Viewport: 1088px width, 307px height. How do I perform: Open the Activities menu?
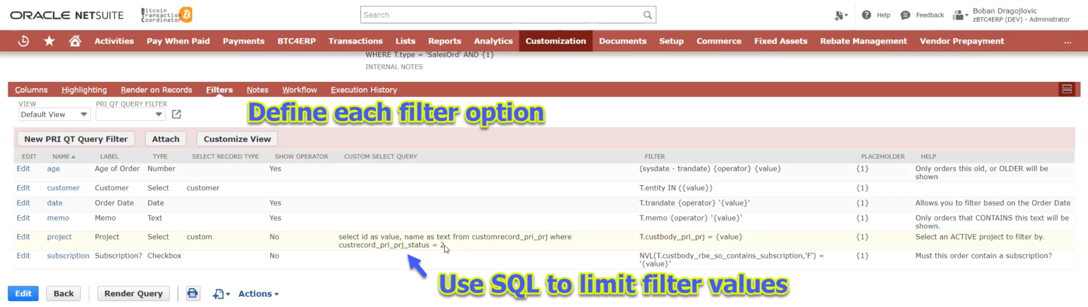[x=114, y=41]
